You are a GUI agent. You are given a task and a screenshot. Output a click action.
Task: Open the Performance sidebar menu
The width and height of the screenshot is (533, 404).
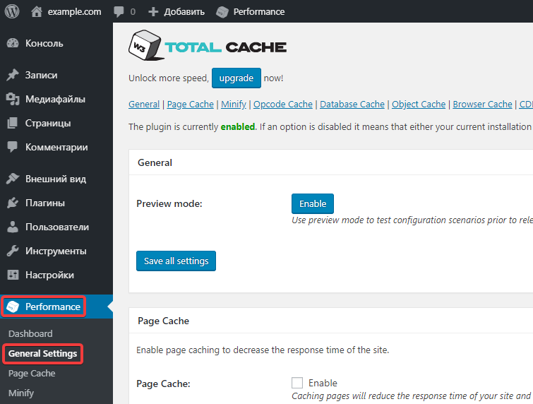52,307
